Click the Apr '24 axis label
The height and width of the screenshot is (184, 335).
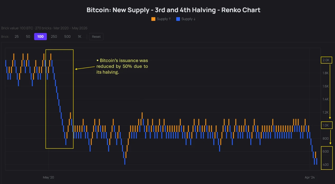click(x=310, y=177)
